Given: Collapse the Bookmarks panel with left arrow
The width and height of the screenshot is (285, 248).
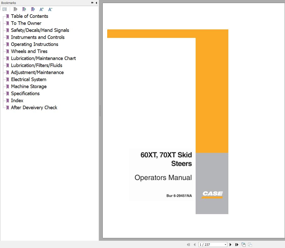Looking at the screenshot, I should pyautogui.click(x=96, y=3).
